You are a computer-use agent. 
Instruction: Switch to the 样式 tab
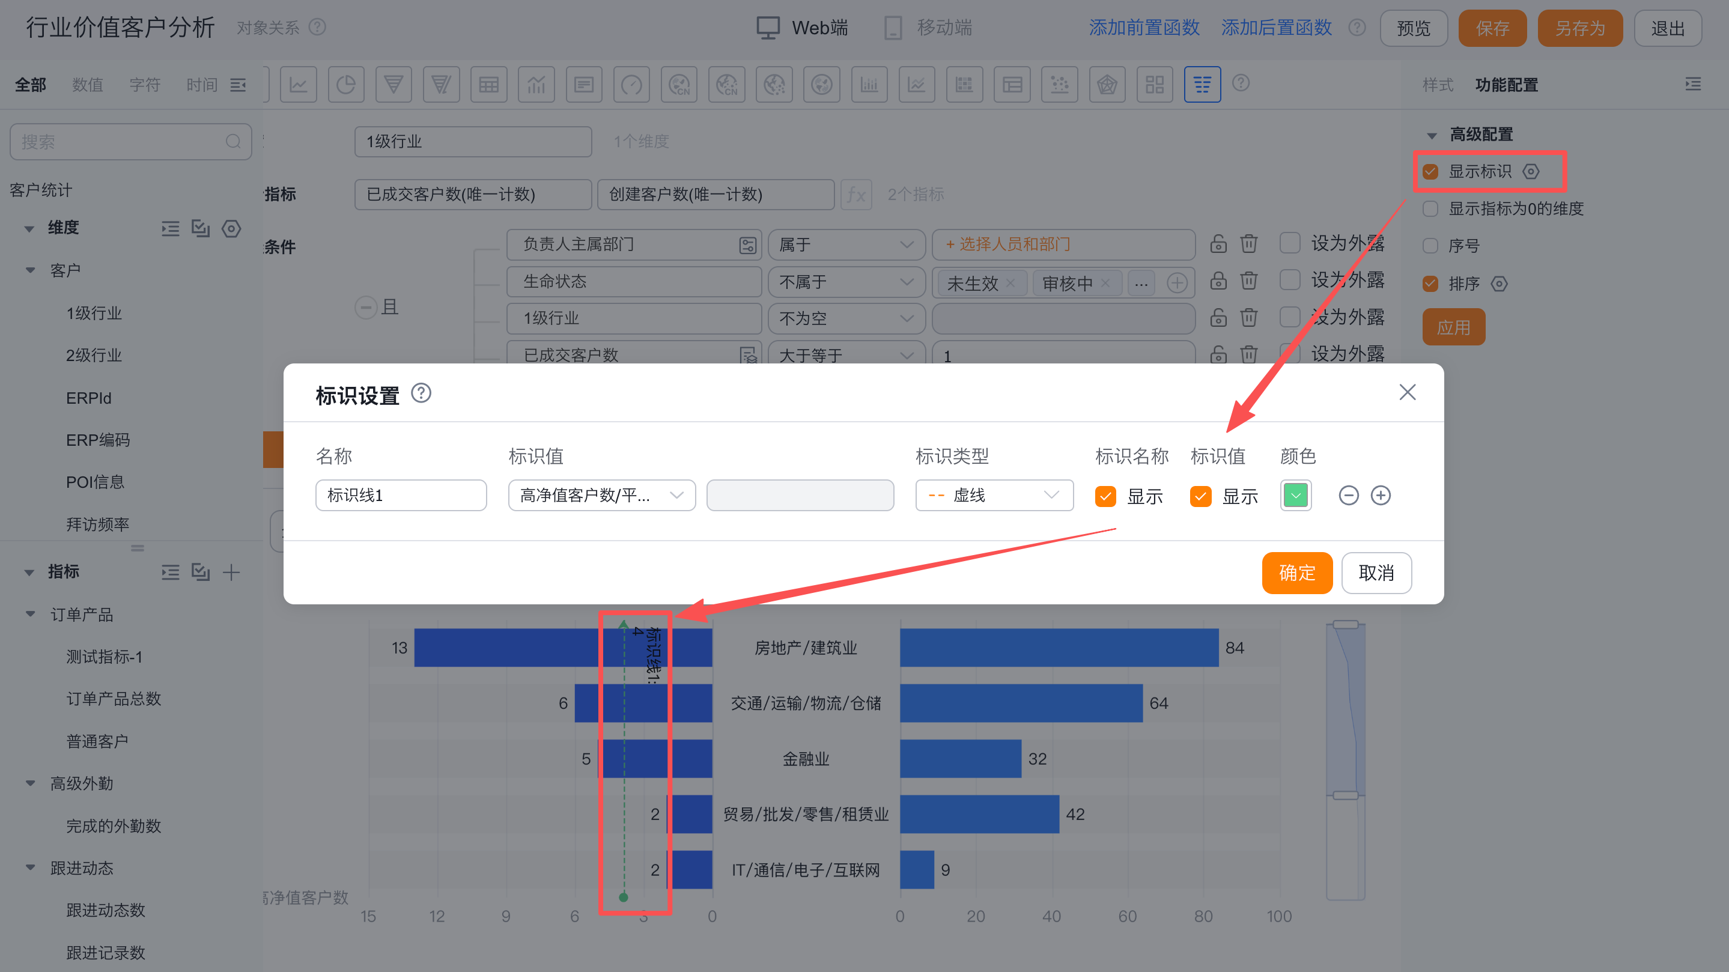click(1437, 85)
